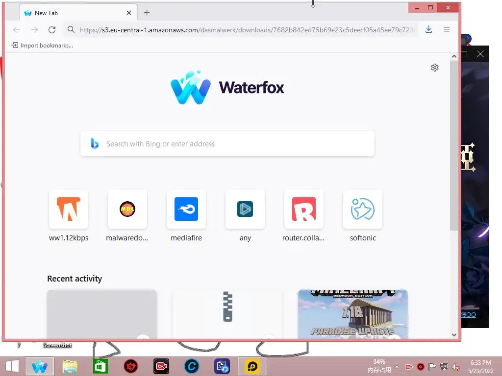Select the New Tab tab

pyautogui.click(x=78, y=13)
